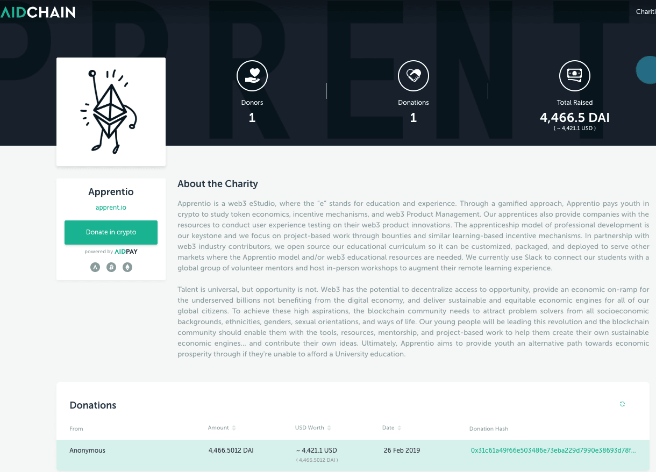Click the Total Raised money icon
Screen dimensions: 656x472
click(574, 76)
